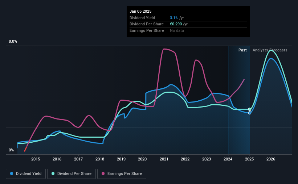Click the 2016 x-axis label
Screen dimensions: 298x184
click(x=57, y=159)
